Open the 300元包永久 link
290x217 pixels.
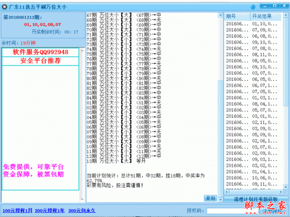pos(82,211)
